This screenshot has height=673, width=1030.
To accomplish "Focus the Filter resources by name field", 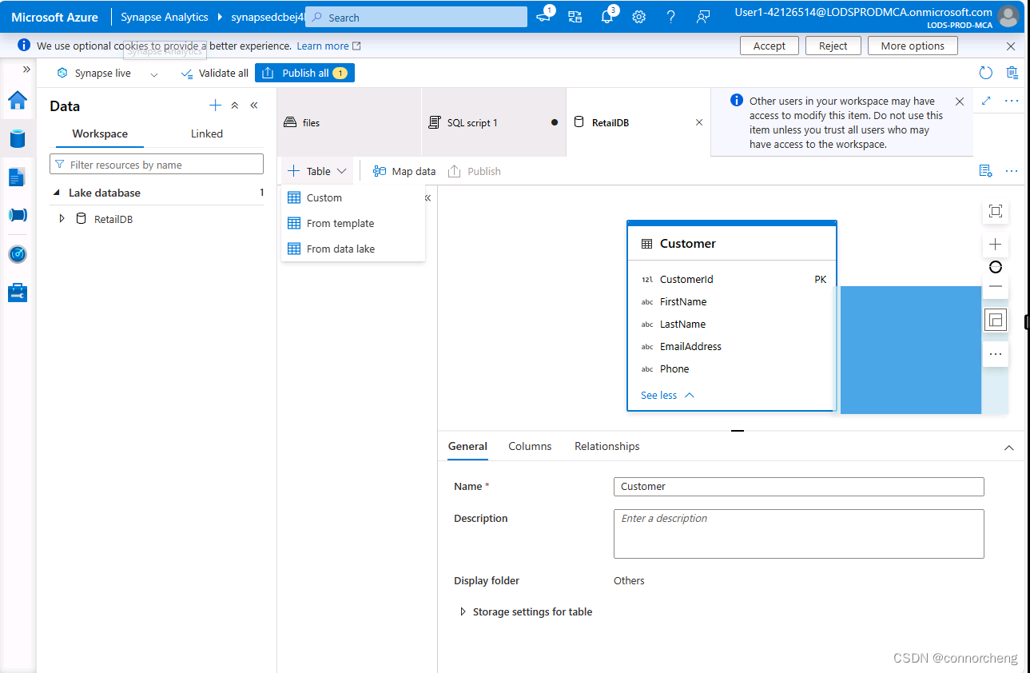I will [x=157, y=164].
